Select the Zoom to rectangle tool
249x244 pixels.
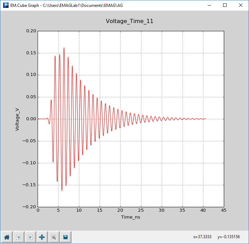[x=54, y=237]
